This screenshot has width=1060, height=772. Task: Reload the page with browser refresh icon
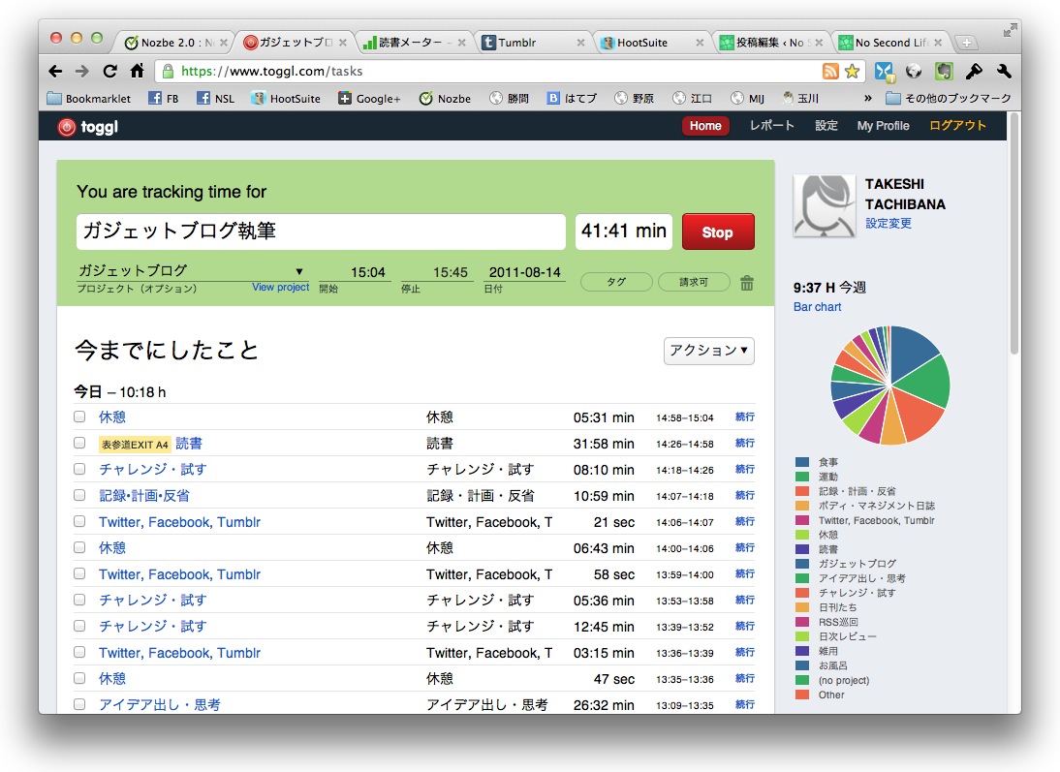pyautogui.click(x=109, y=71)
